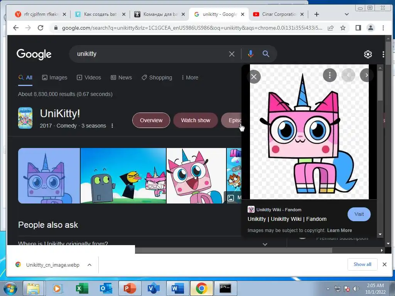
Task: Click the volume speaker tray icon
Action: (356, 288)
